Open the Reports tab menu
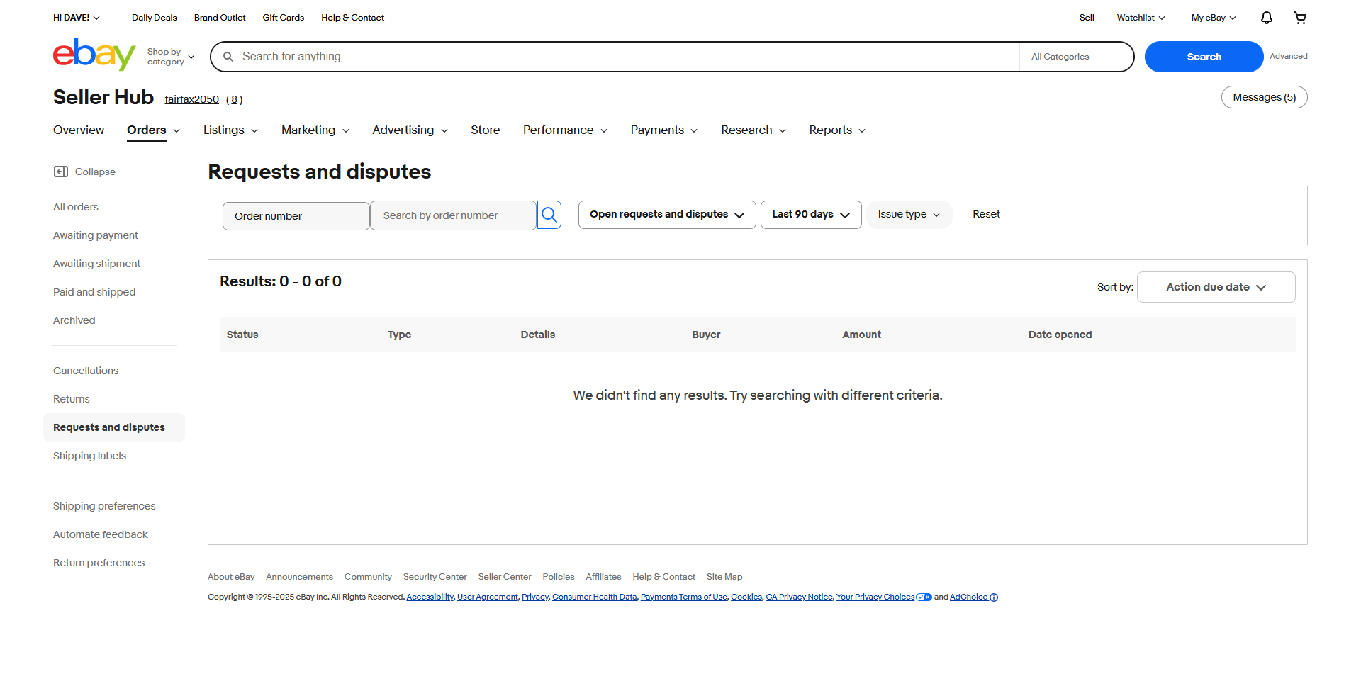Viewport: 1361px width, 674px height. (x=837, y=130)
